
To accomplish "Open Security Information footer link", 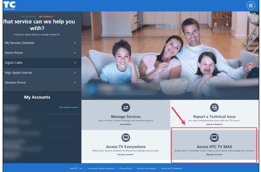I will pos(146,169).
